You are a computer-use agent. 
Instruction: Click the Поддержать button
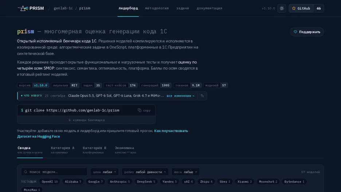click(x=307, y=32)
